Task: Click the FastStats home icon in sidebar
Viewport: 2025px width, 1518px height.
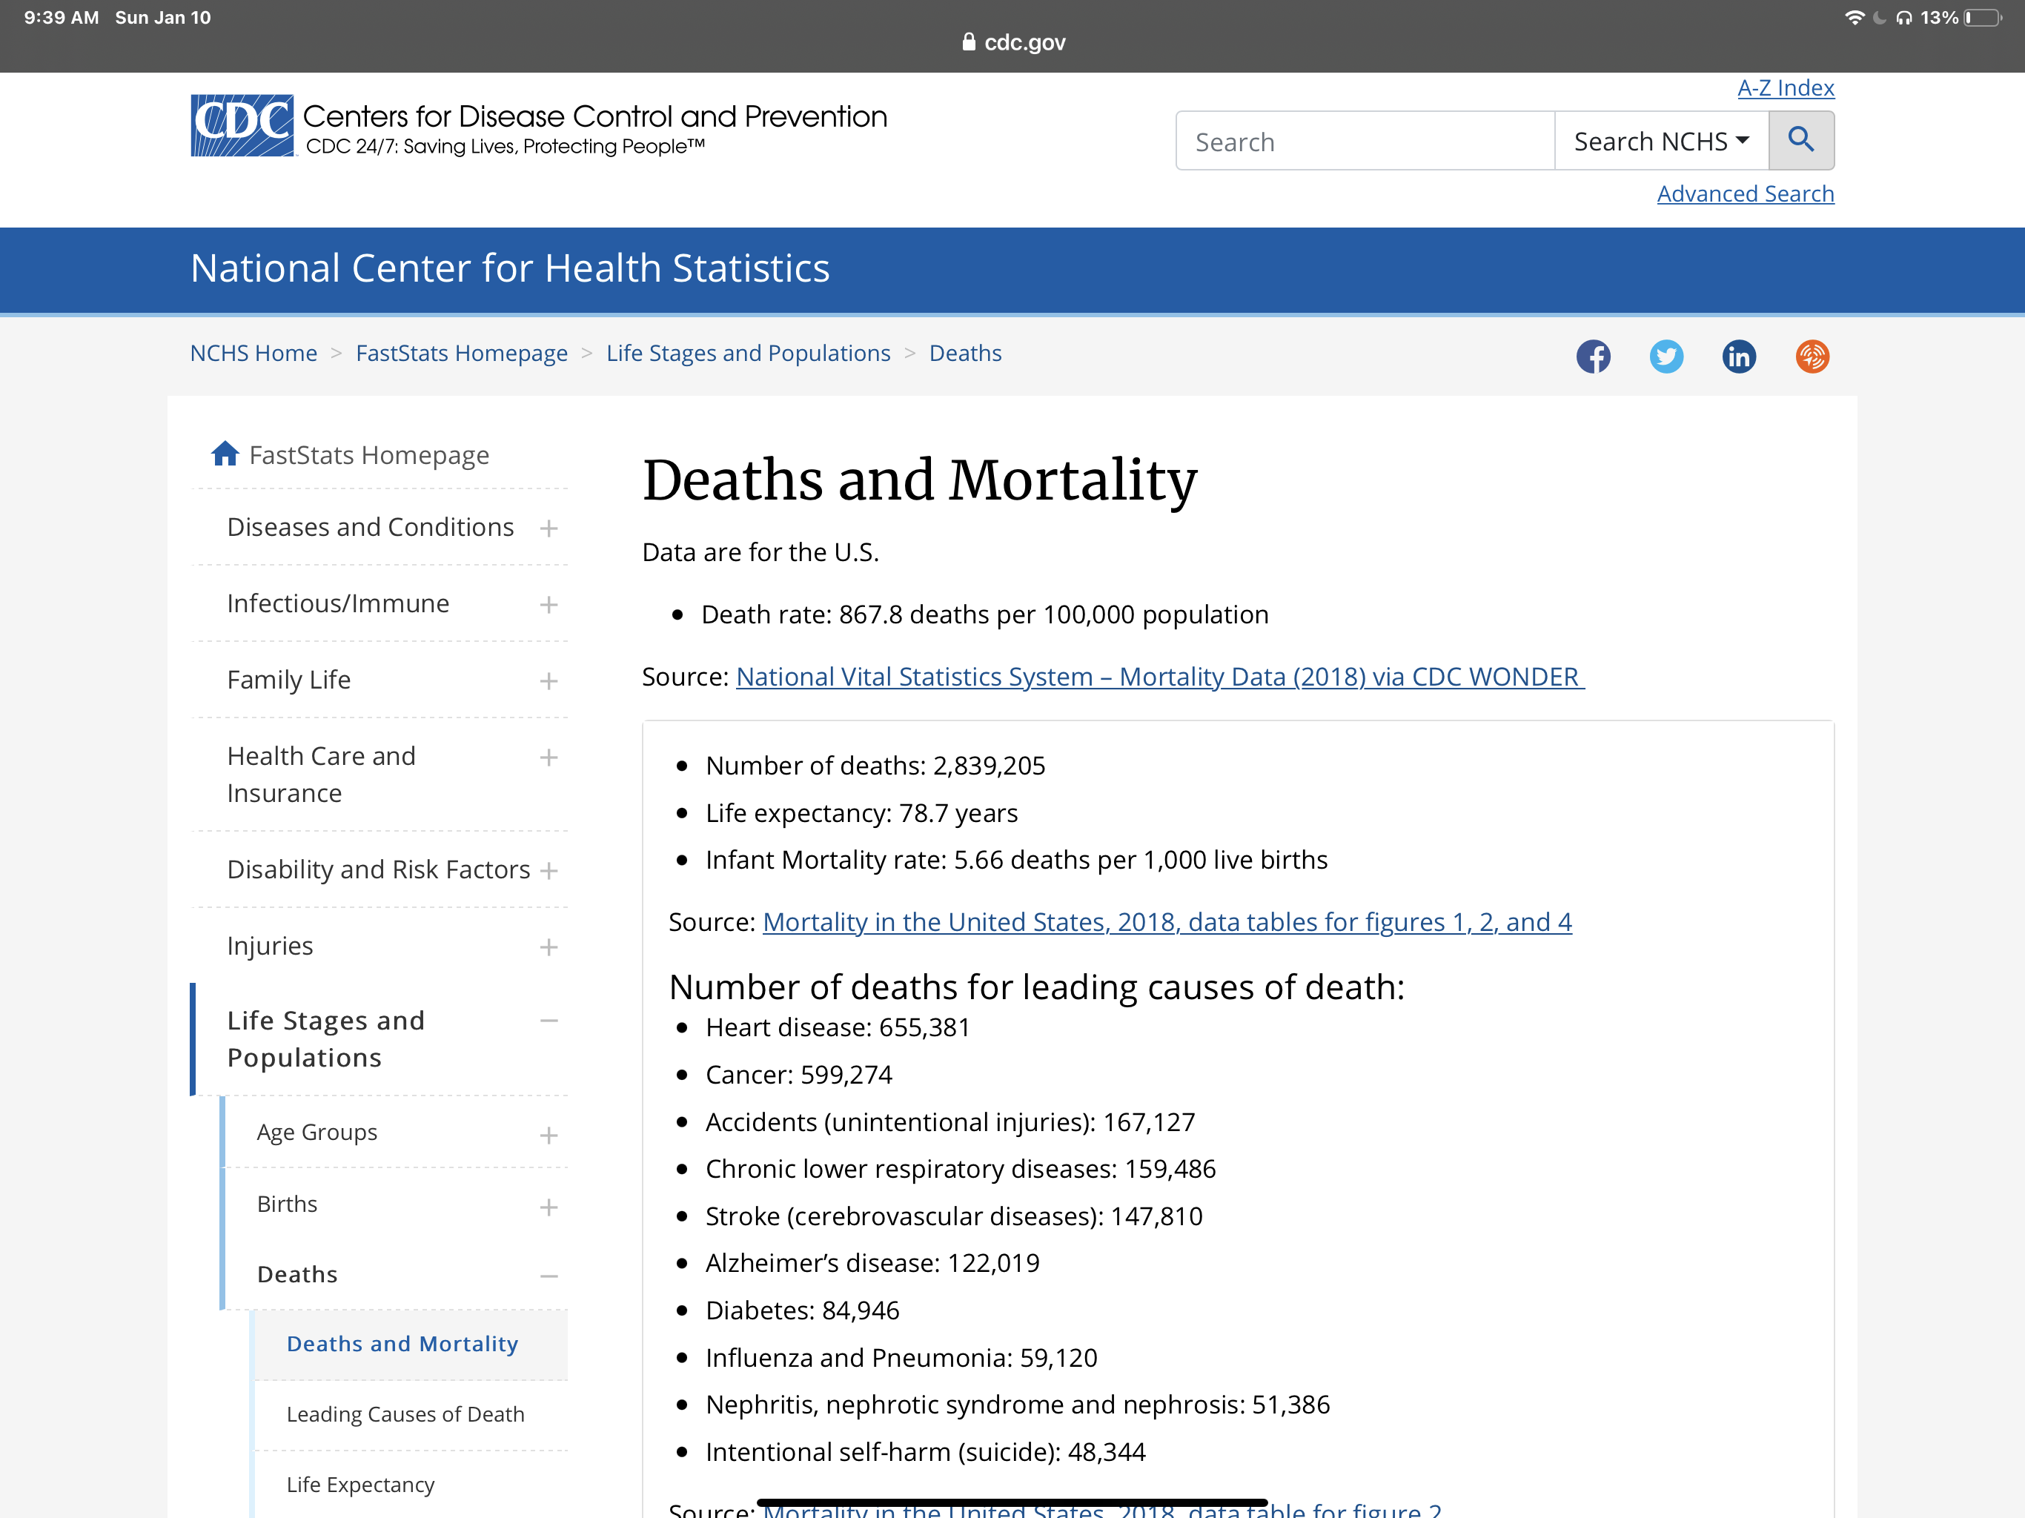Action: pos(225,454)
